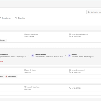Open email contact@aquaplomberie.fr
This screenshot has width=101, height=101.
[x=80, y=34]
